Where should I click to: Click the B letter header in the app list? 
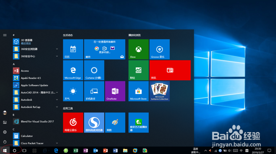(14, 115)
